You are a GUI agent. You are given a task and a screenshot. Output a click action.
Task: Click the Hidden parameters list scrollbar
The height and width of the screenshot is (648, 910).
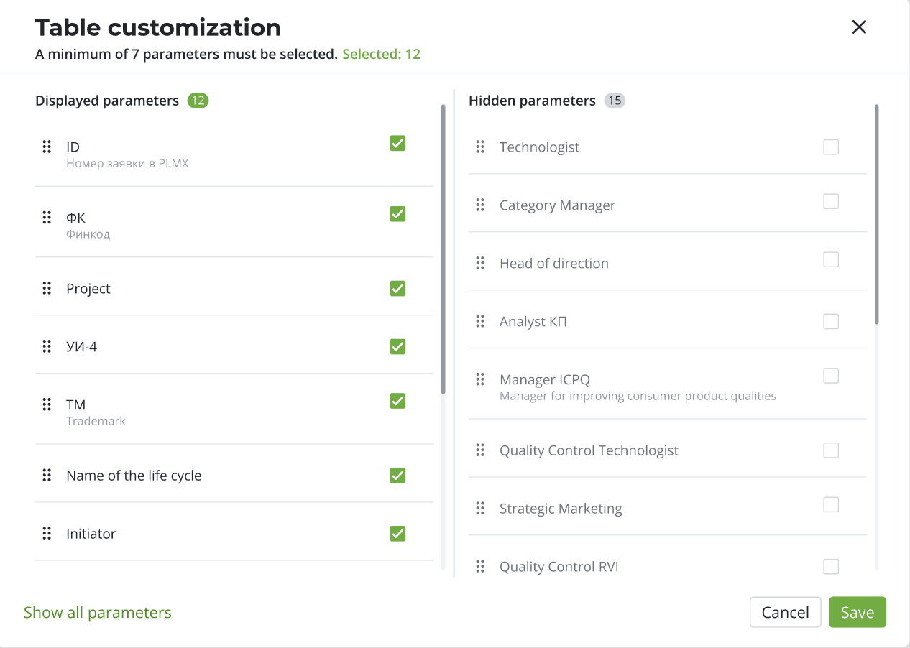(x=876, y=214)
